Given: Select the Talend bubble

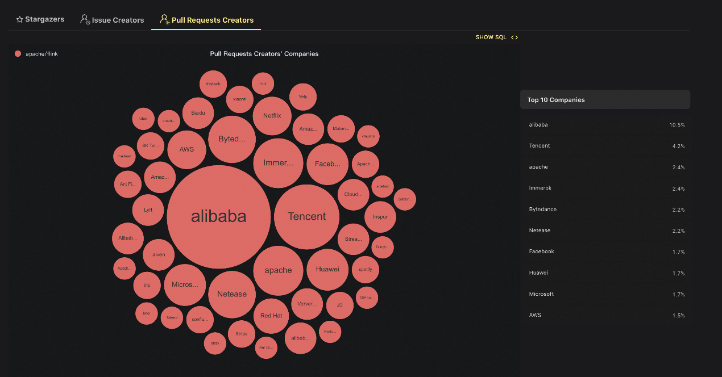Looking at the screenshot, I should 172,318.
